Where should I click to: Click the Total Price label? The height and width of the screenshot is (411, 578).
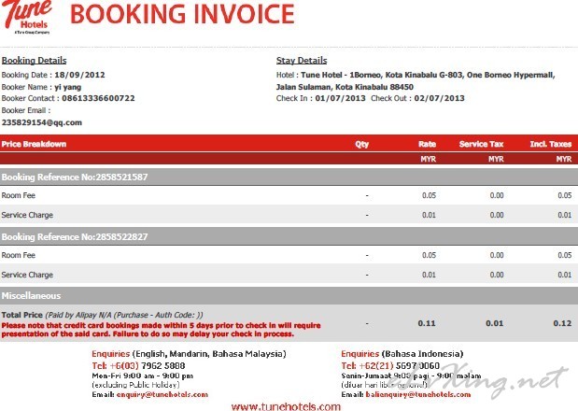tap(22, 315)
